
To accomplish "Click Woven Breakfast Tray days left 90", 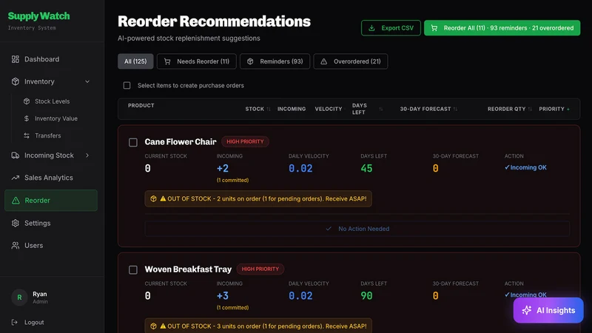I will [x=366, y=295].
